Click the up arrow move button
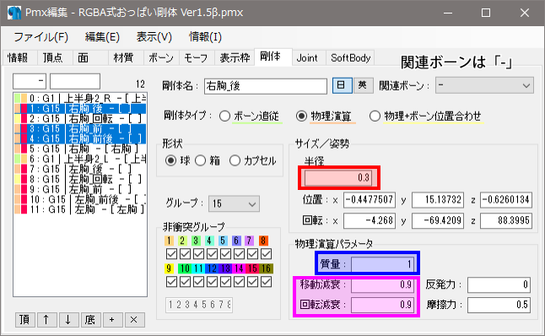The image size is (545, 336). (x=47, y=319)
